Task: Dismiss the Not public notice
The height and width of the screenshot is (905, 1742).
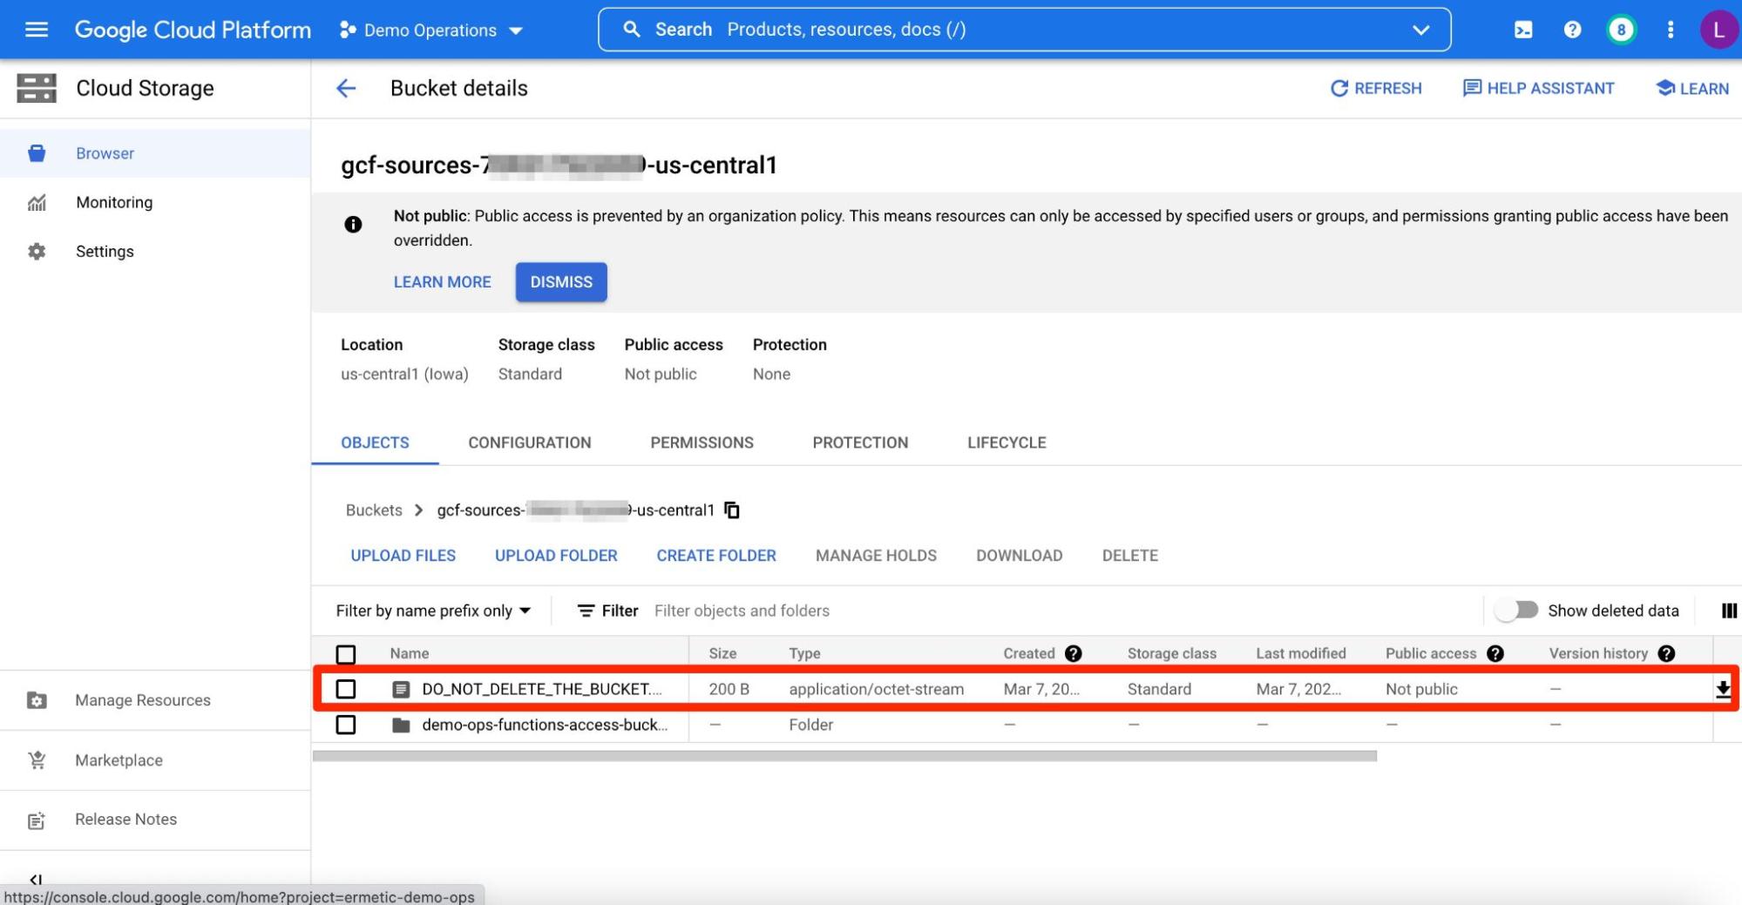Action: point(561,282)
